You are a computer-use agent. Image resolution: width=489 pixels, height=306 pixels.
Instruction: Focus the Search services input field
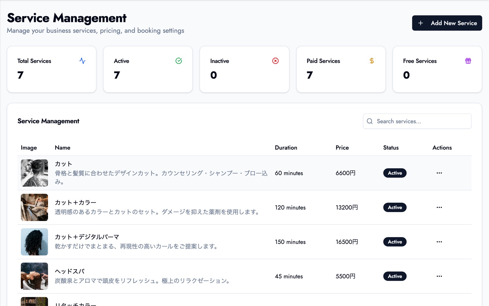click(417, 121)
